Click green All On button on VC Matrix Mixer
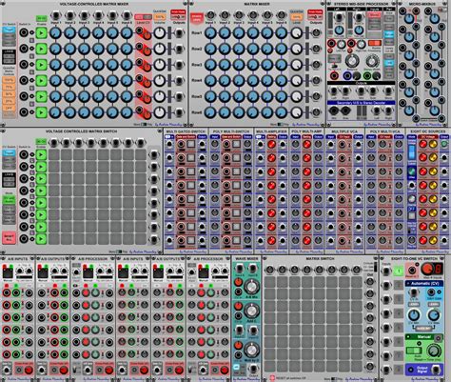Viewport: 451px width, 382px height. [41, 18]
